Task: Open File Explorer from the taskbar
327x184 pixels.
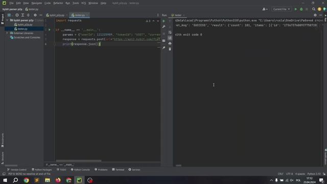Action: tap(48, 180)
